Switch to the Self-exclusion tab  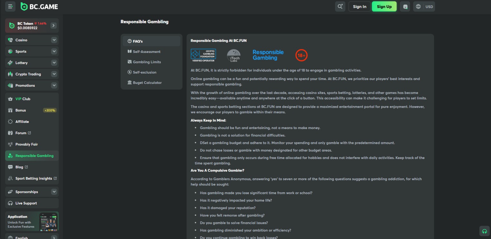tap(151, 72)
